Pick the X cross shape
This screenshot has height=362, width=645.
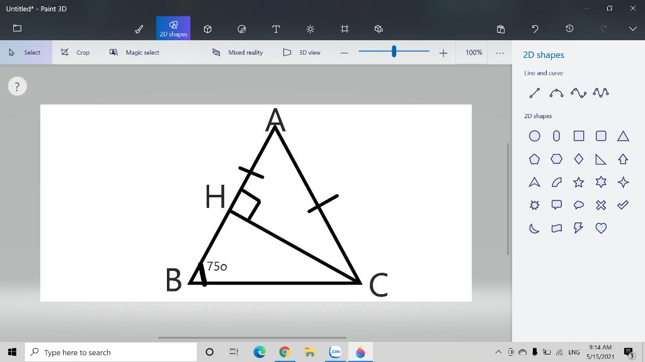coord(601,205)
